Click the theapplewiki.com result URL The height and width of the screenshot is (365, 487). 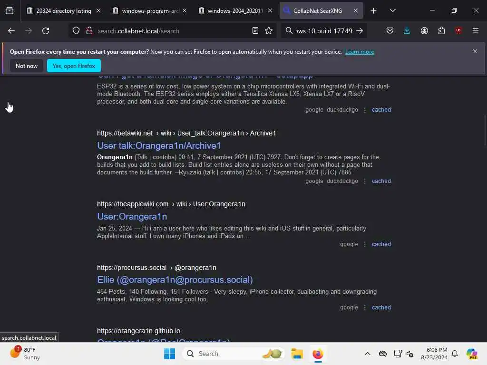[171, 204]
